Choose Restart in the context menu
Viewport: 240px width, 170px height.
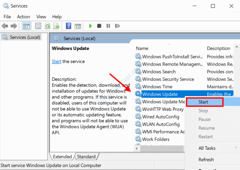click(206, 137)
